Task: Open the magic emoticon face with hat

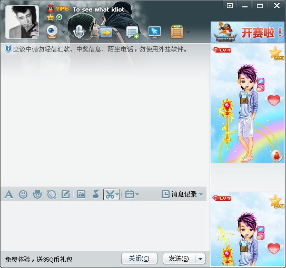Action: pyautogui.click(x=37, y=194)
